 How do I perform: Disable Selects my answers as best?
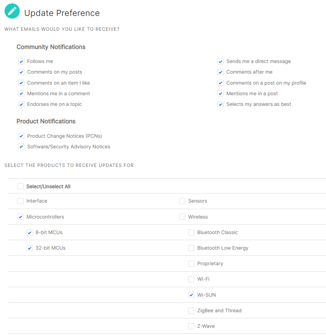point(220,104)
